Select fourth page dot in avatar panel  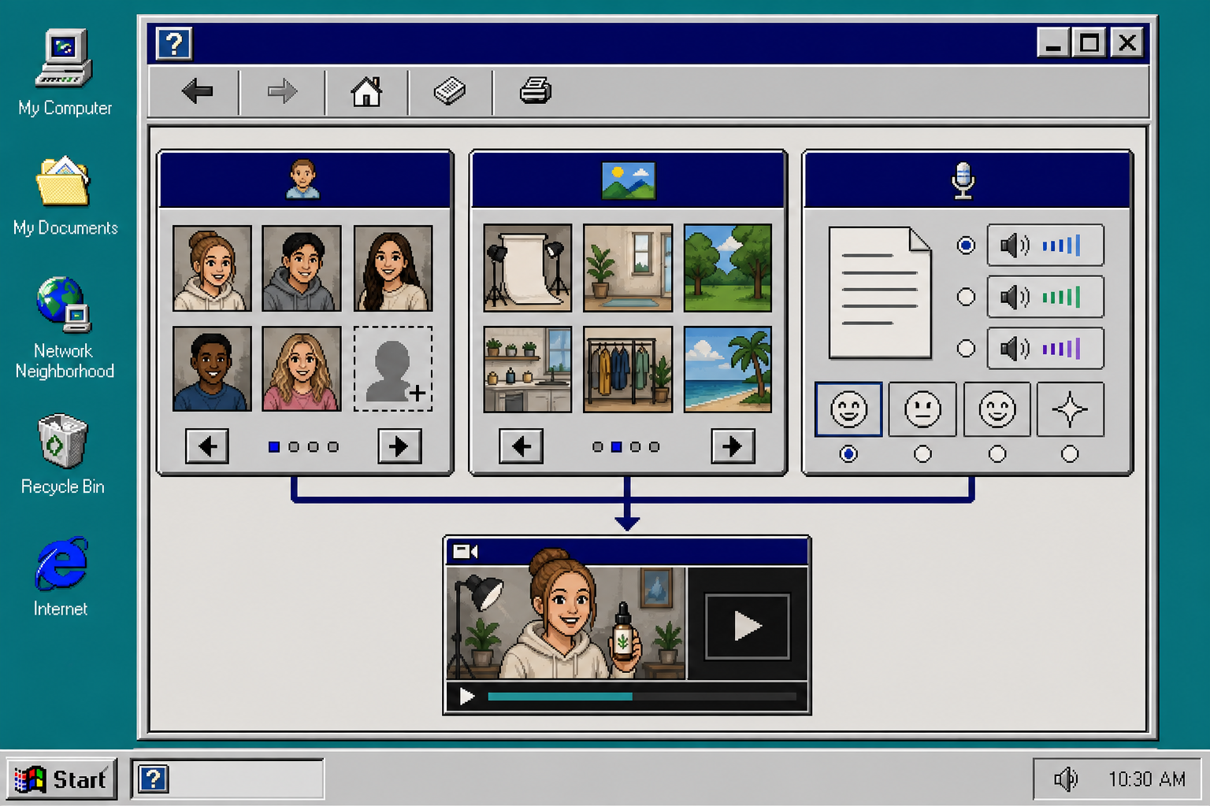pyautogui.click(x=333, y=447)
